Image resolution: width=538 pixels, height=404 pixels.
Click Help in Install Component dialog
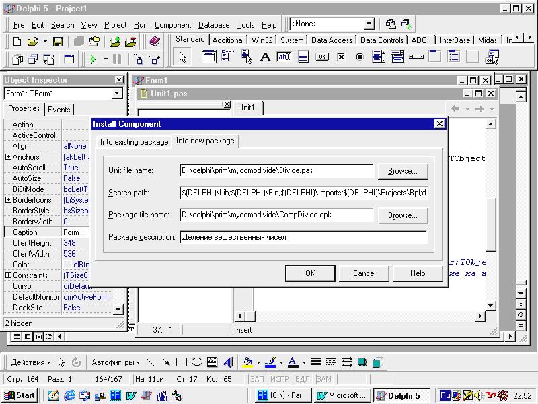(418, 273)
